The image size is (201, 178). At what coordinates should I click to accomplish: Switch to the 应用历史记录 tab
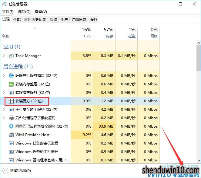point(35,20)
